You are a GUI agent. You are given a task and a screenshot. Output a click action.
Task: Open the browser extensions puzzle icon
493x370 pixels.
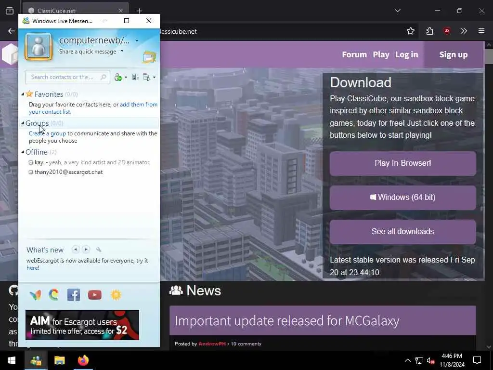[429, 31]
